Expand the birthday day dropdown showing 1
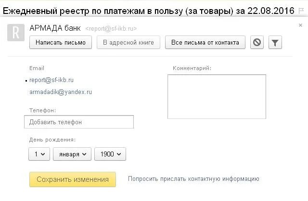The image size is (308, 201). (x=39, y=154)
